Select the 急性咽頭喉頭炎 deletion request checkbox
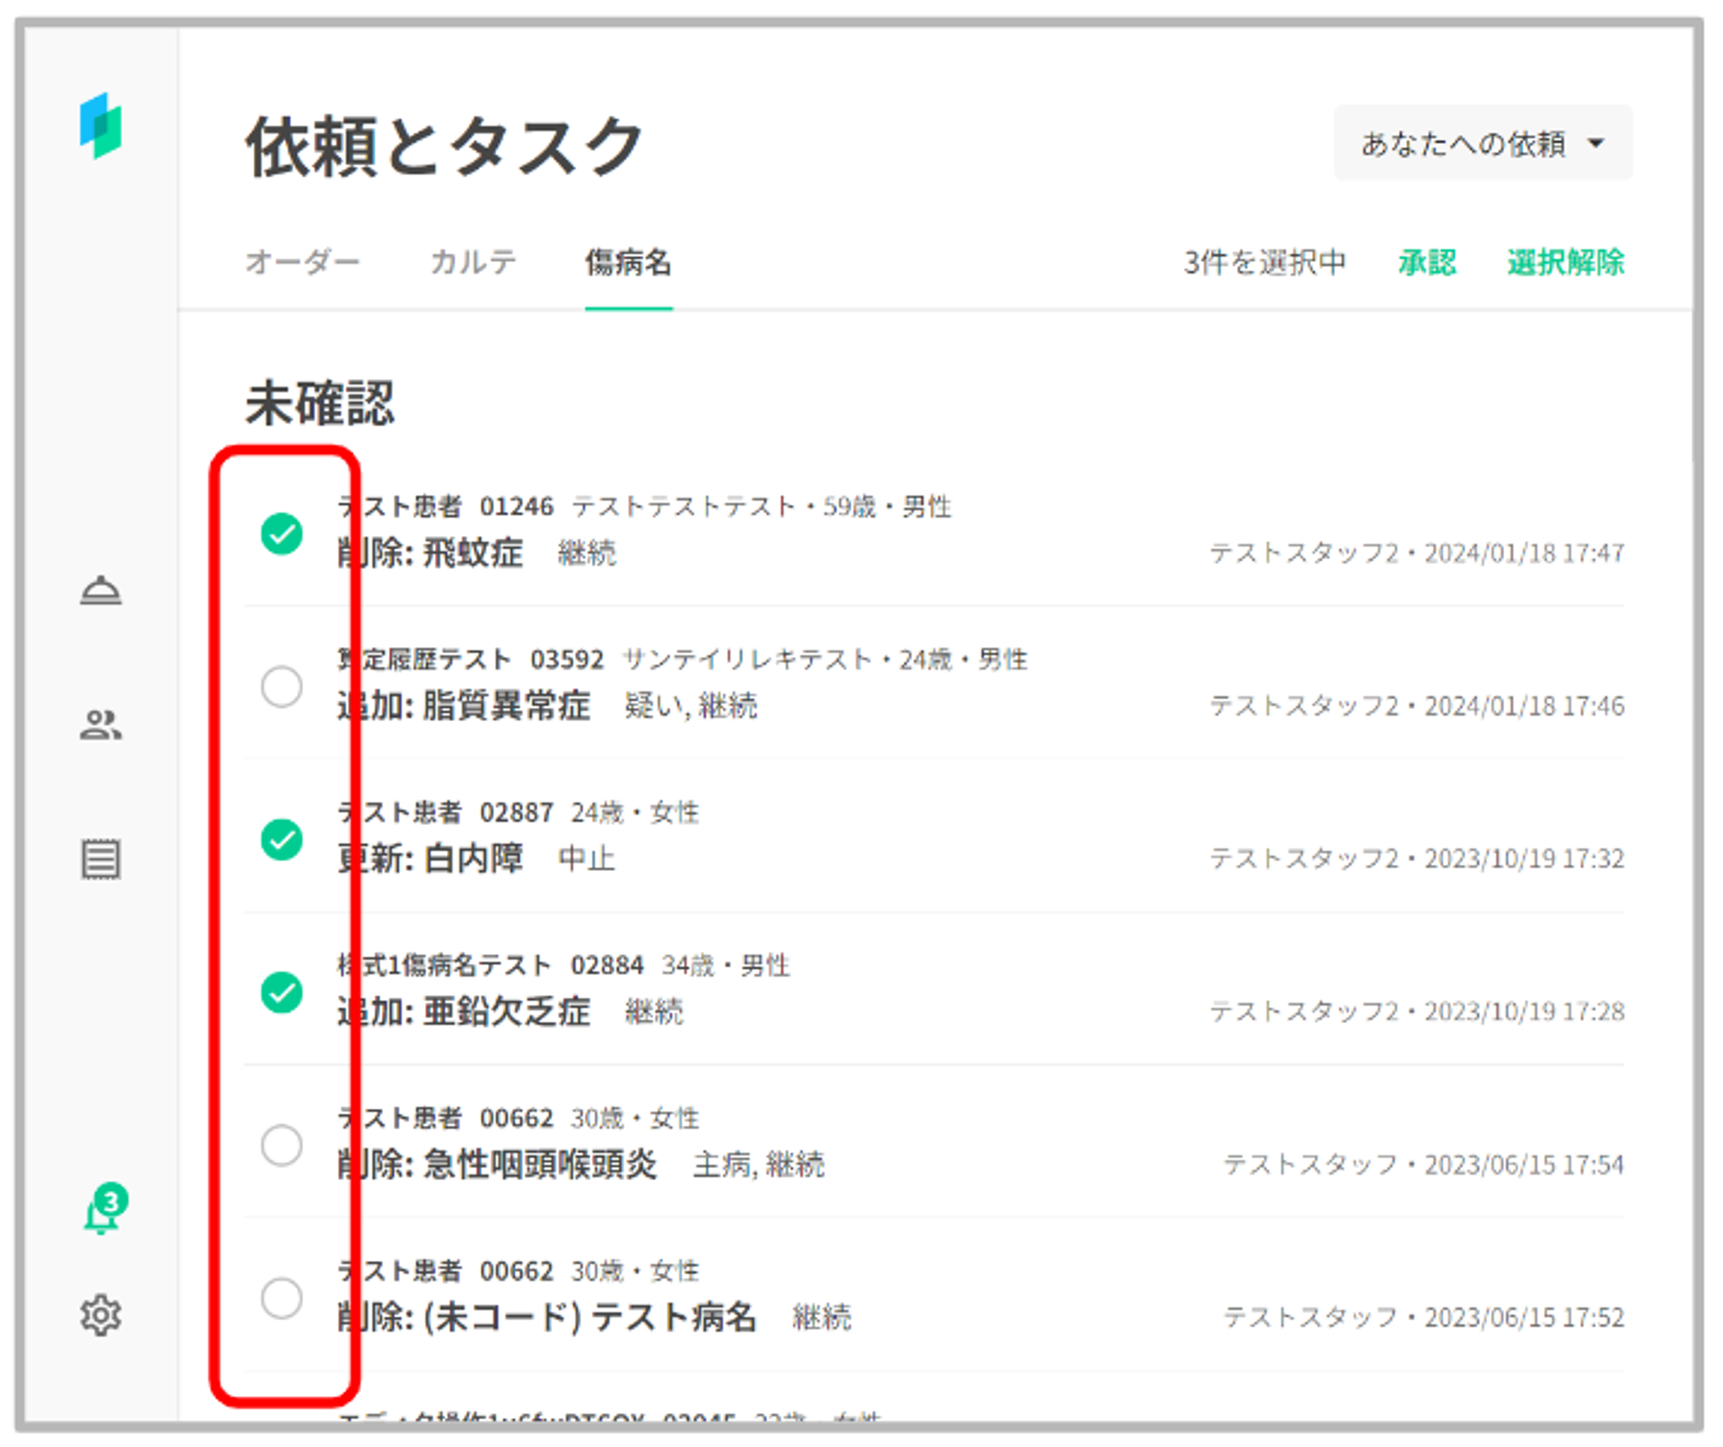The width and height of the screenshot is (1723, 1447). point(282,1145)
